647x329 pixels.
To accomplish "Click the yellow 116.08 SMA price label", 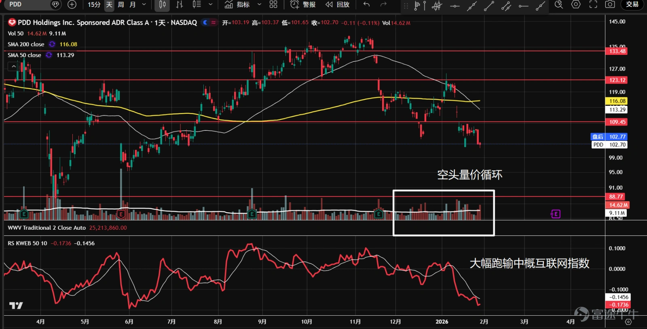I will (x=617, y=101).
